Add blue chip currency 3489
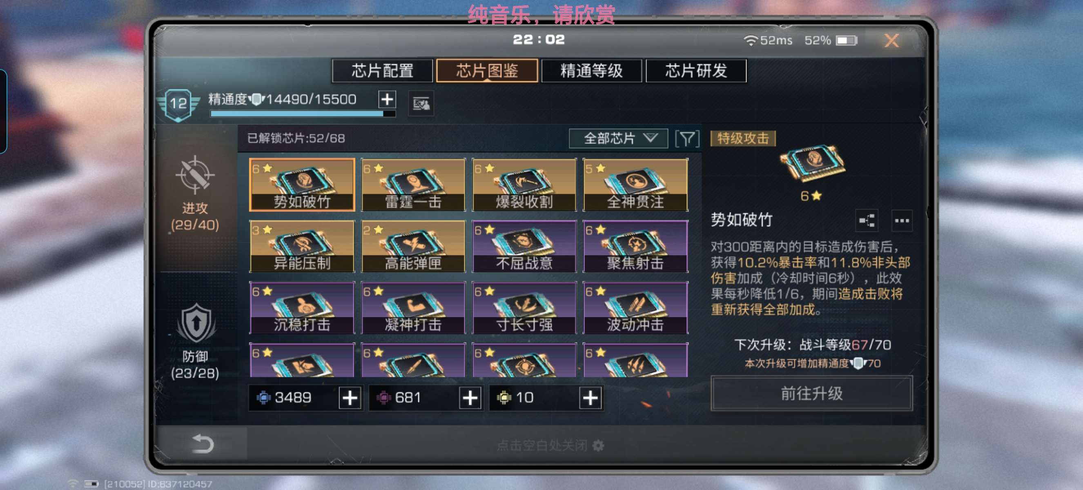Screen dimensions: 1083x490 [350, 398]
